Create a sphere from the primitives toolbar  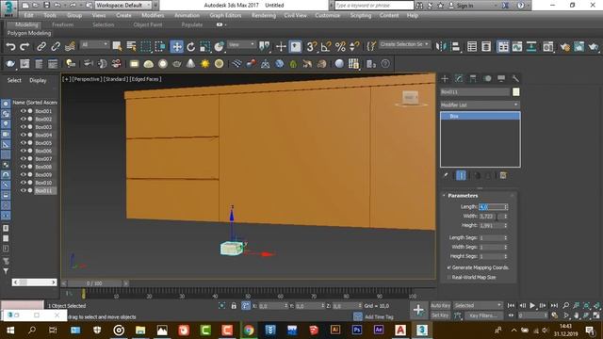pos(163,64)
